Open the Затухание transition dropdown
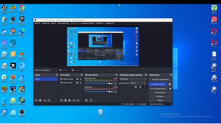Image resolution: width=221 pixels, height=124 pixels. [133, 79]
